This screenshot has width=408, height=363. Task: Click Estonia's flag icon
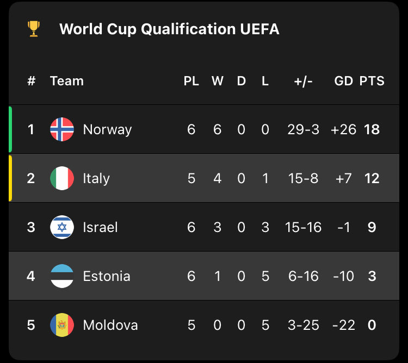[62, 276]
